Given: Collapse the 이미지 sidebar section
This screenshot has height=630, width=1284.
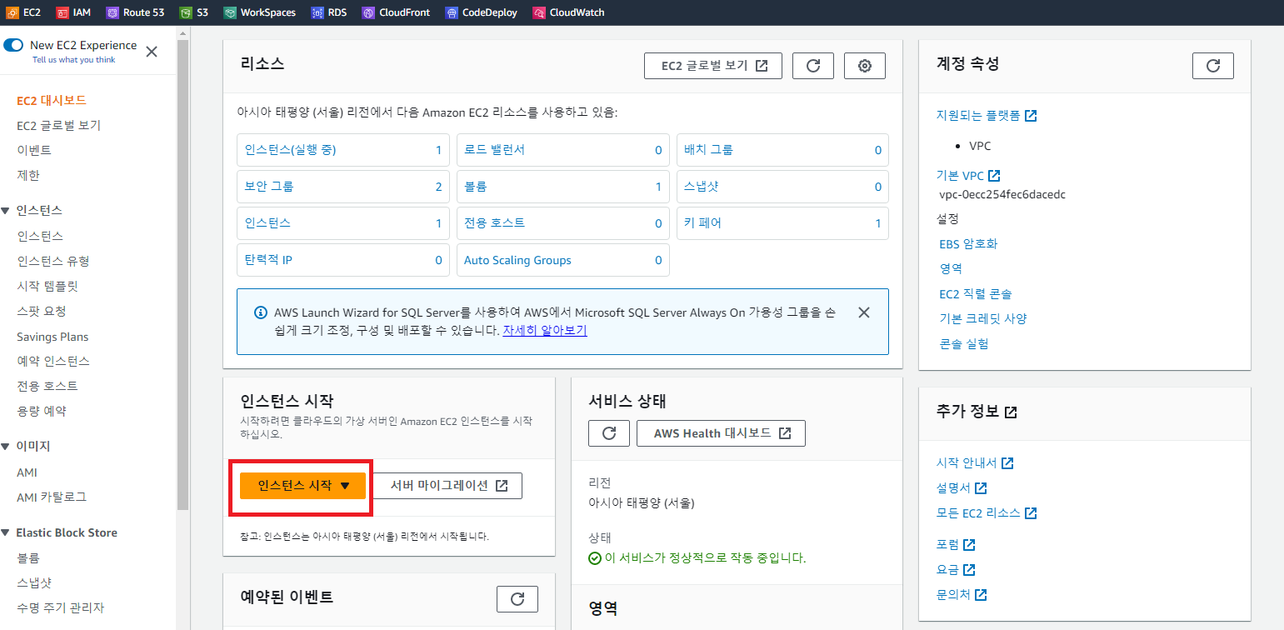Looking at the screenshot, I should [6, 447].
